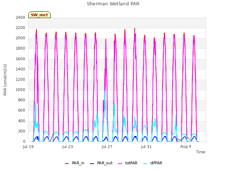This screenshot has height=170, width=227.
Task: Click the 400 y-axis tick label
Action: (22, 121)
